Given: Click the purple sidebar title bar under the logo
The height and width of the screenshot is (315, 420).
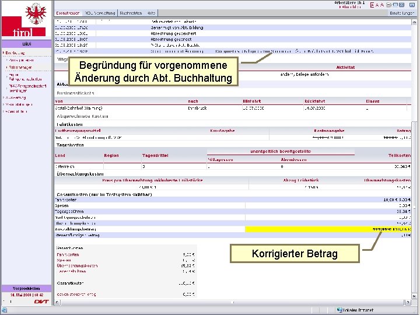Looking at the screenshot, I should (26, 44).
